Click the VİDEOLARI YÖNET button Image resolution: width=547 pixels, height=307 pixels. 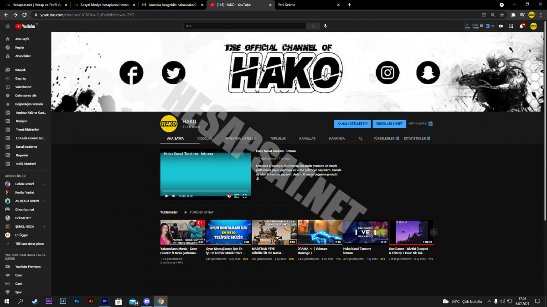coord(389,124)
